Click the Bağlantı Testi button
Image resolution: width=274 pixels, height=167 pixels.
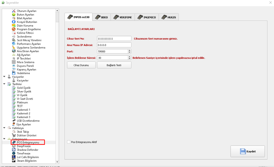point(114,65)
